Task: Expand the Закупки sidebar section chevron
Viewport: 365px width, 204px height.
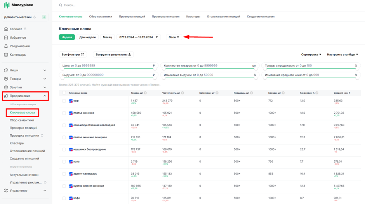Action: tap(45, 87)
